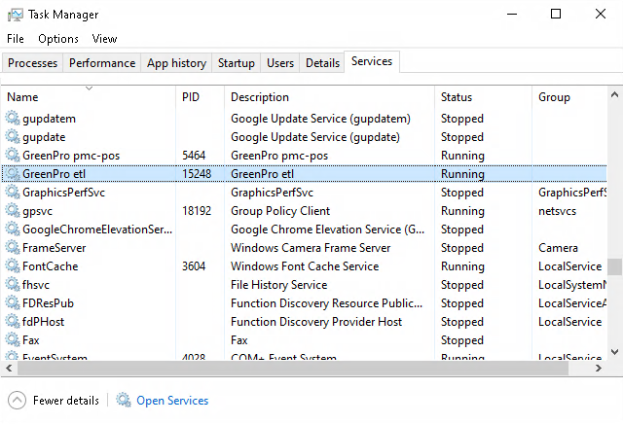Switch to the Performance tab
This screenshot has height=424, width=623.
(102, 63)
